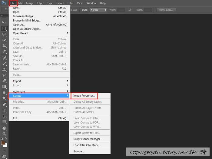This screenshot has height=159, width=212.
Task: Select the Zoom tool
Action: pos(4,134)
